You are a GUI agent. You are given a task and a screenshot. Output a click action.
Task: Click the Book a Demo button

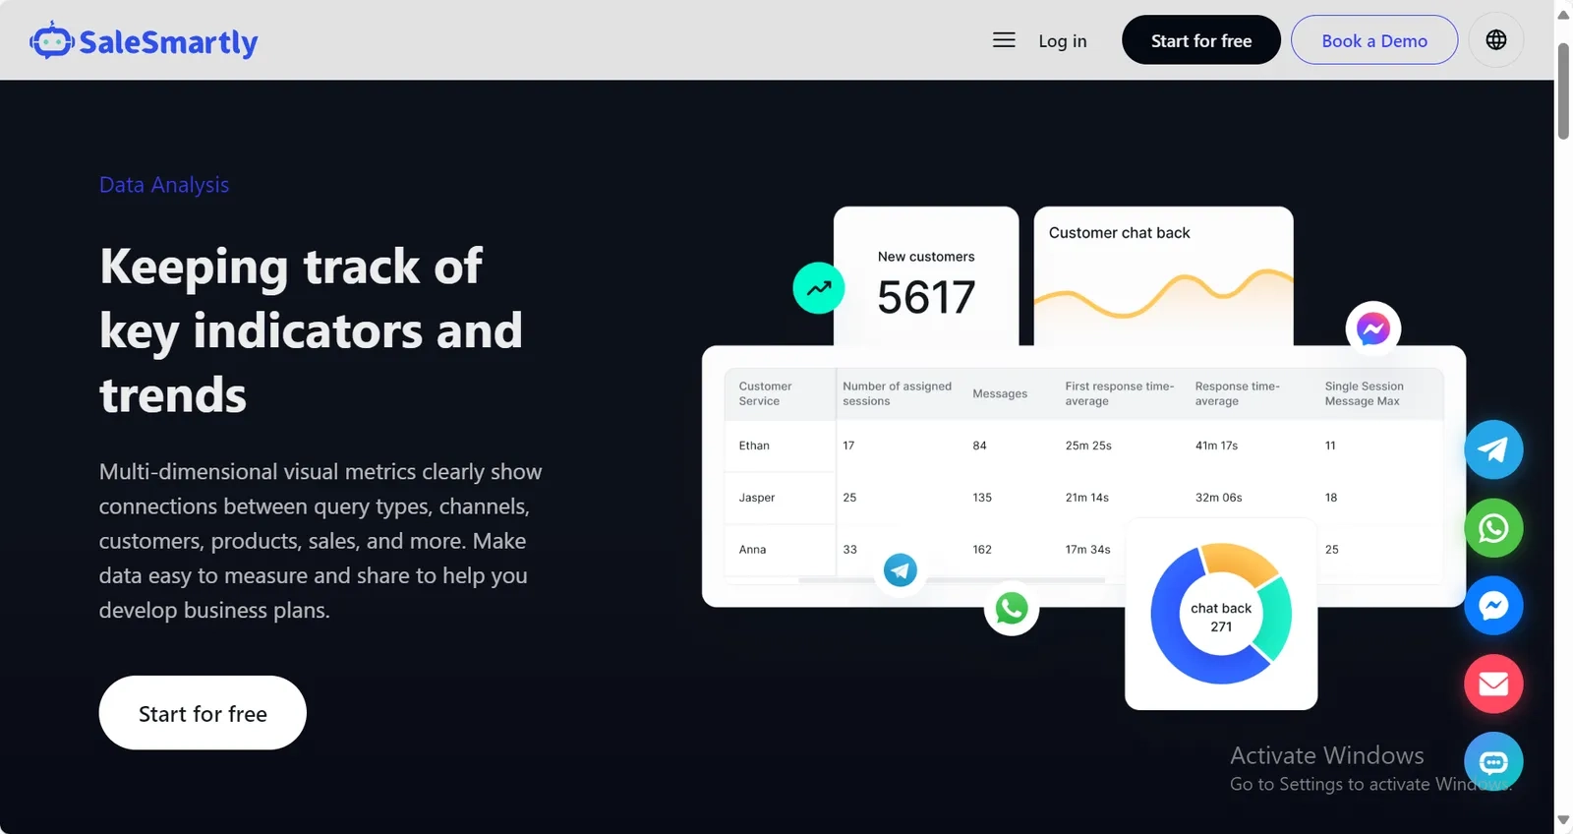[1374, 40]
